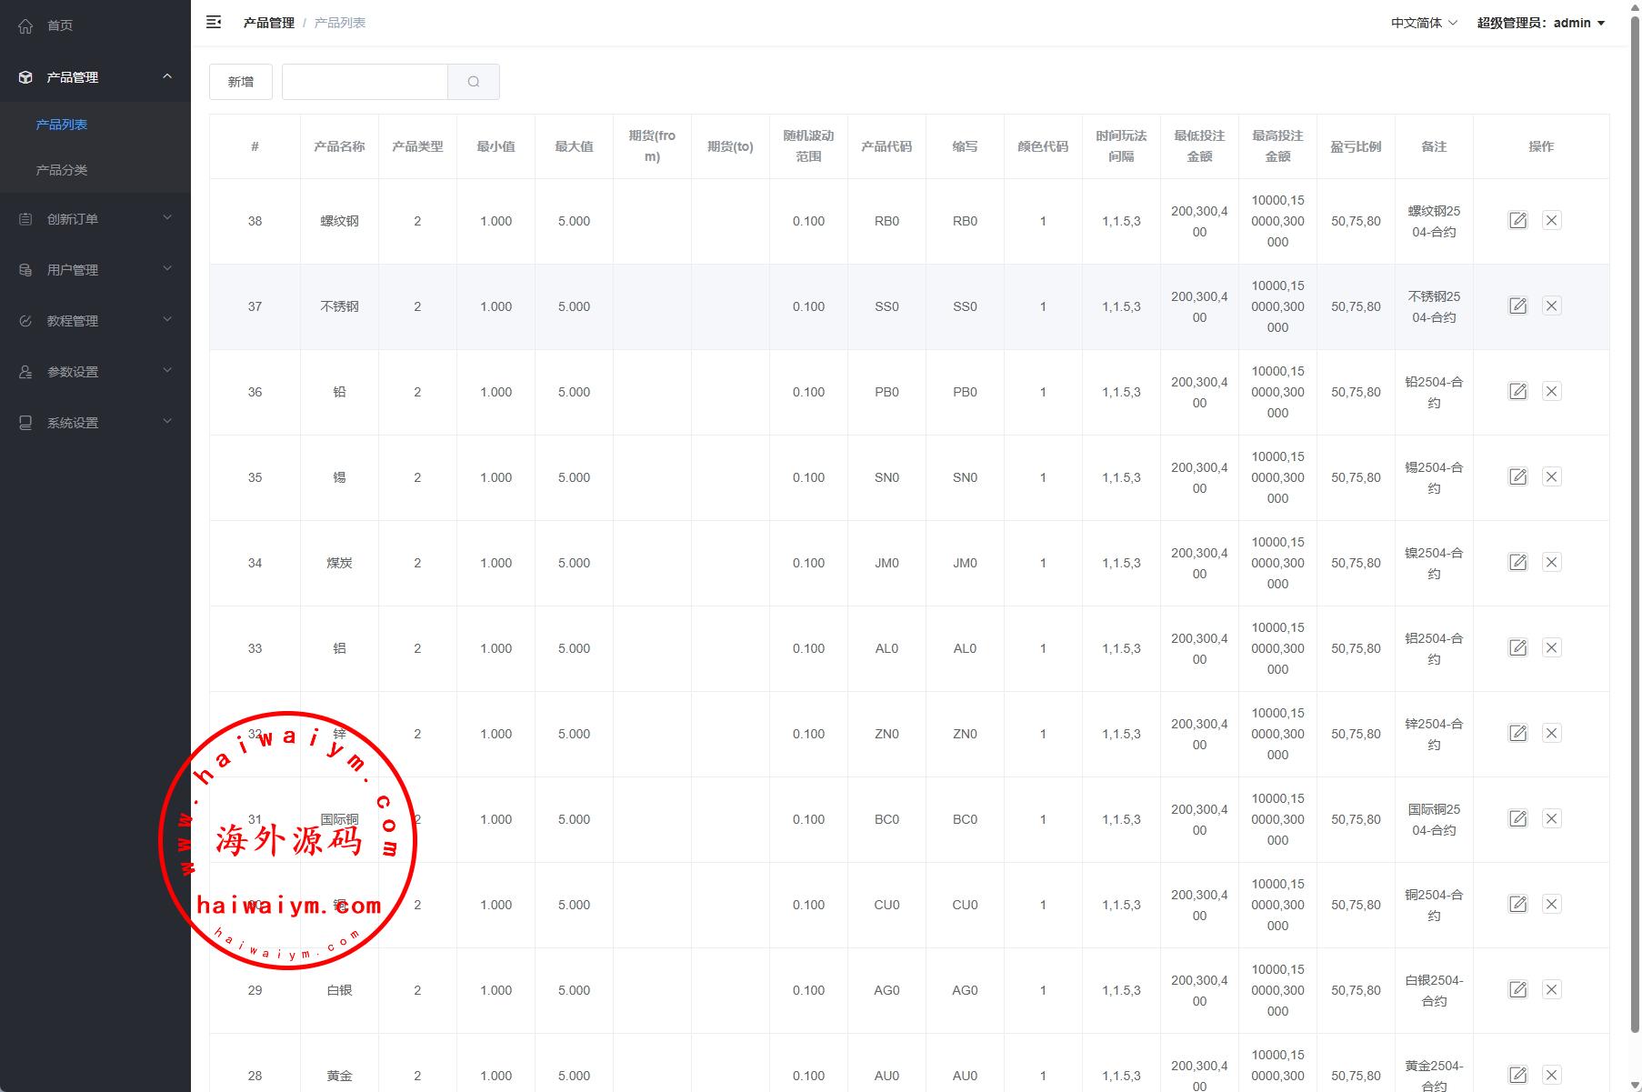Open the 首页 home page
The height and width of the screenshot is (1092, 1642).
[x=60, y=25]
